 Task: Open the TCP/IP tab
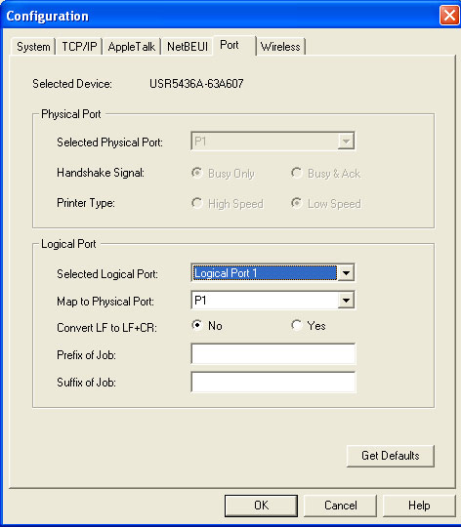pyautogui.click(x=79, y=47)
